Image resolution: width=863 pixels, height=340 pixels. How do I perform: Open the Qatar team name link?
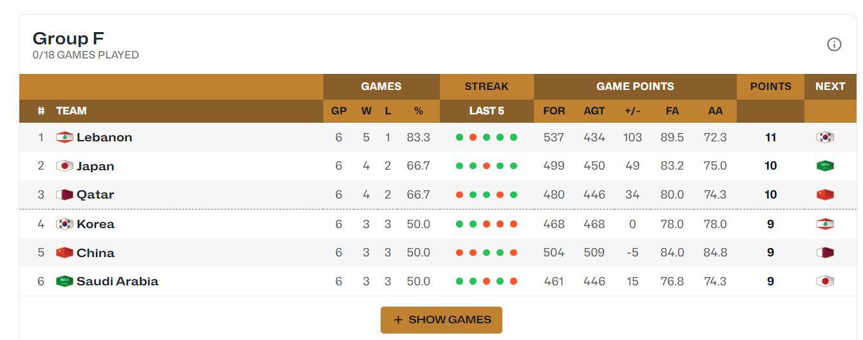(x=95, y=194)
